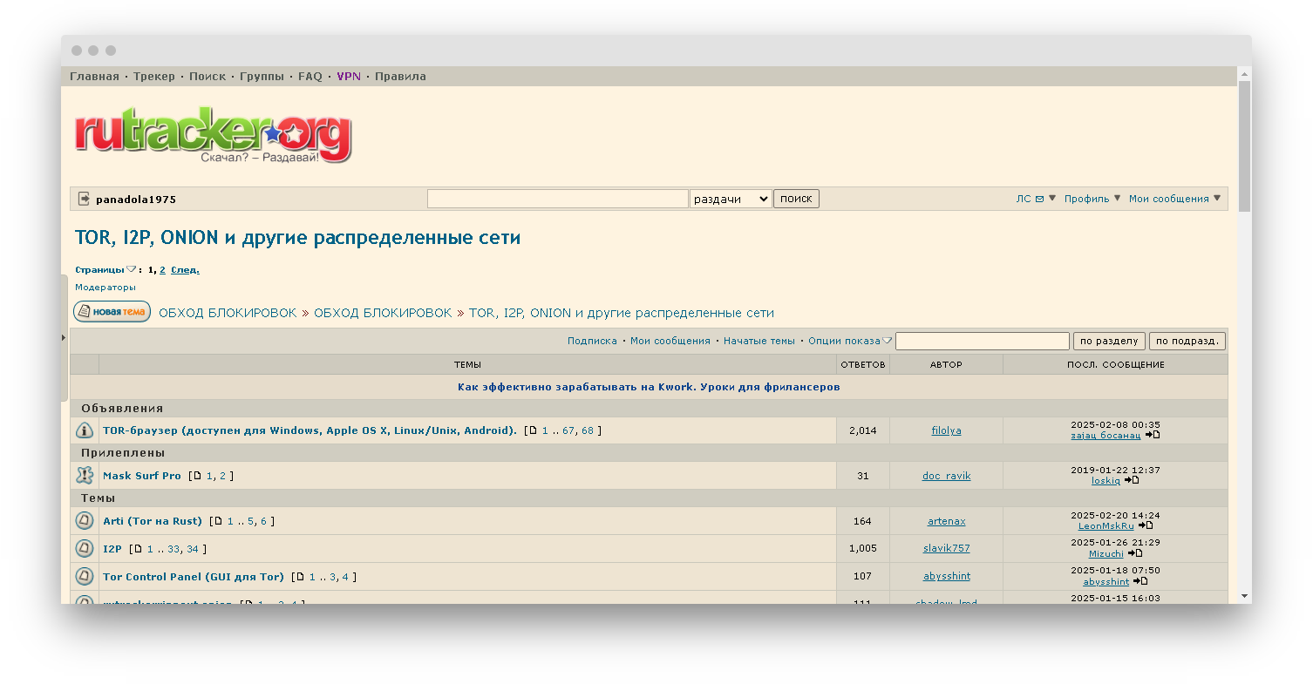Open the Страницы page dropdown

[x=105, y=270]
